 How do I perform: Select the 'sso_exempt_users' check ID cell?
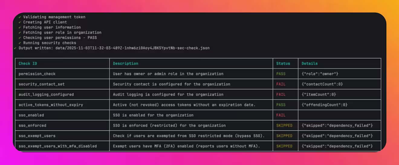pos(62,136)
